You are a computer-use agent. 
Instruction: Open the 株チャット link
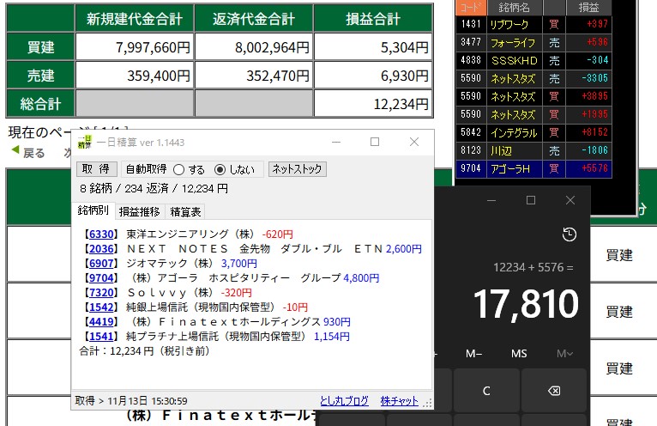[400, 401]
